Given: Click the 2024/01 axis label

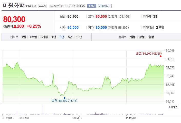Looking at the screenshot, I should click(x=131, y=118).
